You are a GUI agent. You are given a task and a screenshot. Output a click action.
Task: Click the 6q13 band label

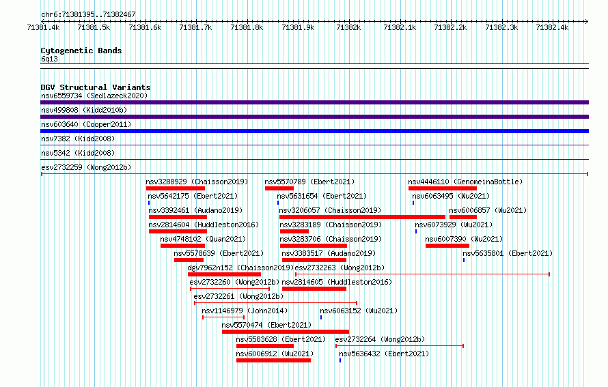49,59
